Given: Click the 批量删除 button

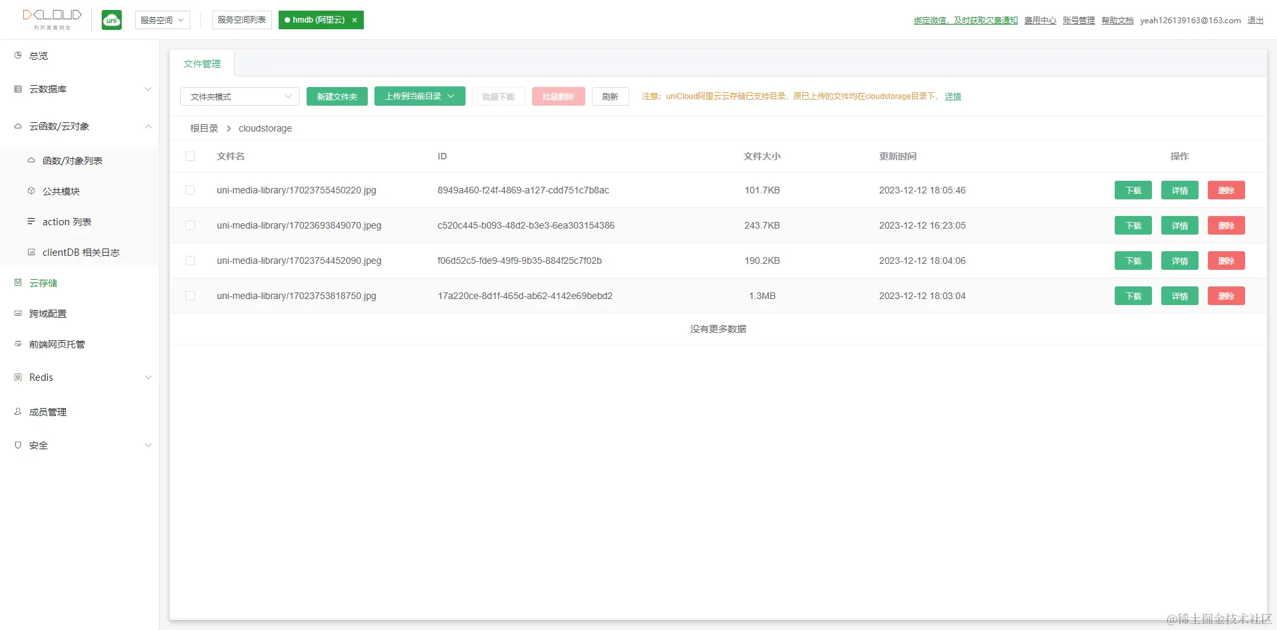Looking at the screenshot, I should point(558,96).
